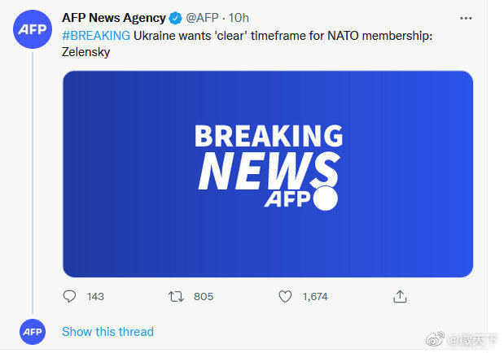Open the tweet's 10h timestamp

(239, 18)
